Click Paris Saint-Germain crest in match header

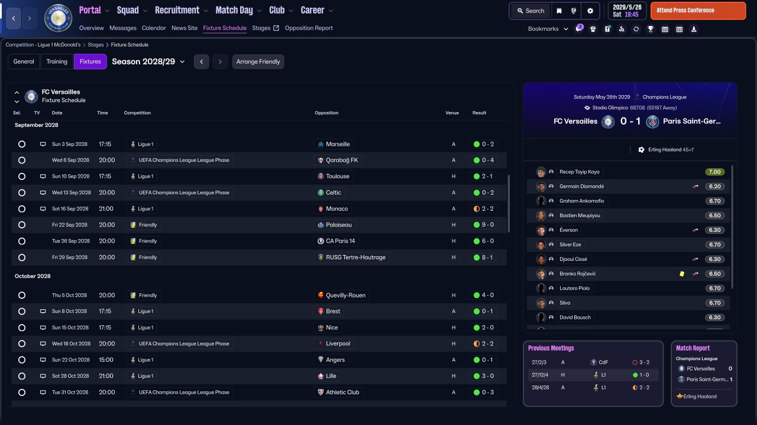pos(652,122)
